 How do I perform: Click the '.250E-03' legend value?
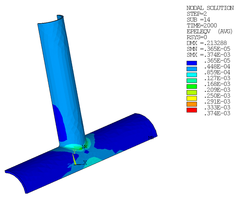pos(217,96)
